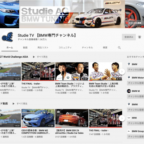Screen dimensions: 144x144
Task: Open the blue M2 Competition Cabriolet thumbnail
Action: (x=38, y=118)
